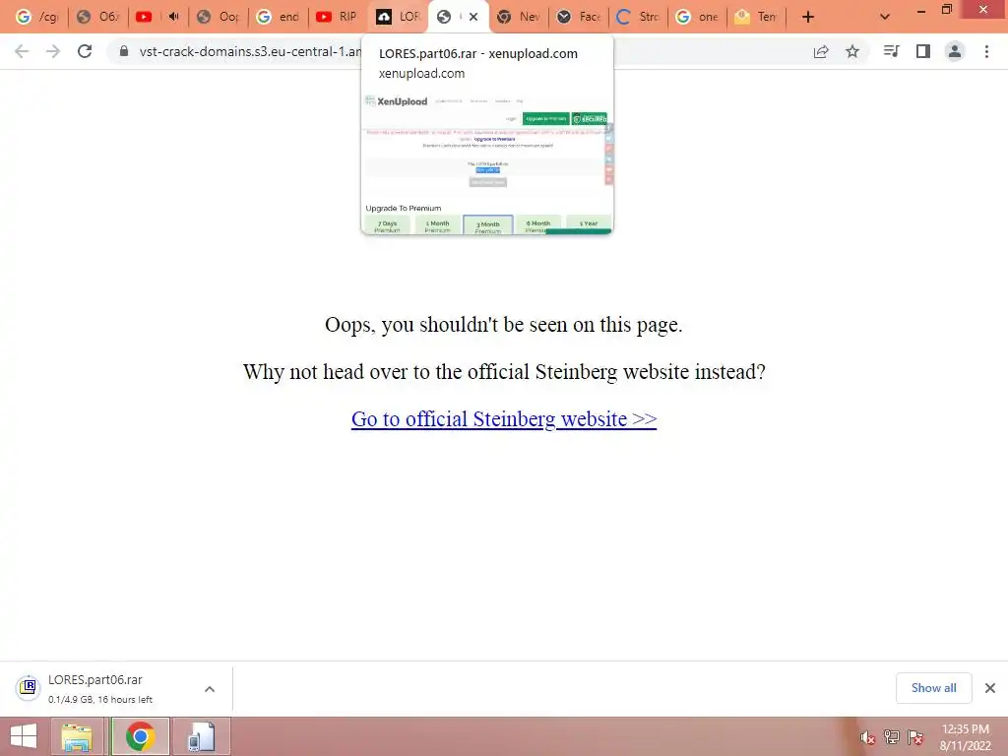Switch to the '/cgi' Google tab
This screenshot has height=756, width=1008.
pos(36,17)
